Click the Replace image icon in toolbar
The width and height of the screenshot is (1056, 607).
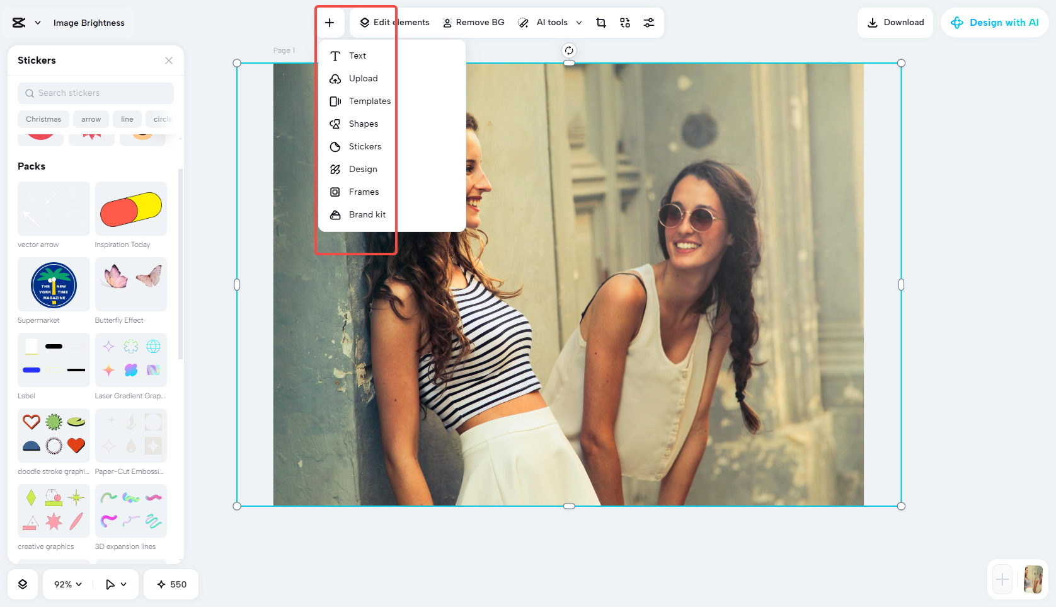coord(624,22)
